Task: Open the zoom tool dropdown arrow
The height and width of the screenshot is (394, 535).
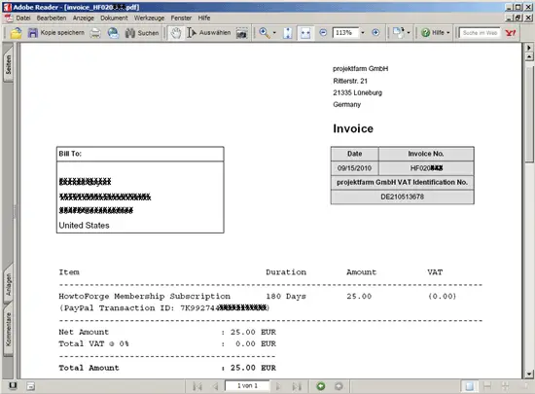Action: click(x=274, y=33)
